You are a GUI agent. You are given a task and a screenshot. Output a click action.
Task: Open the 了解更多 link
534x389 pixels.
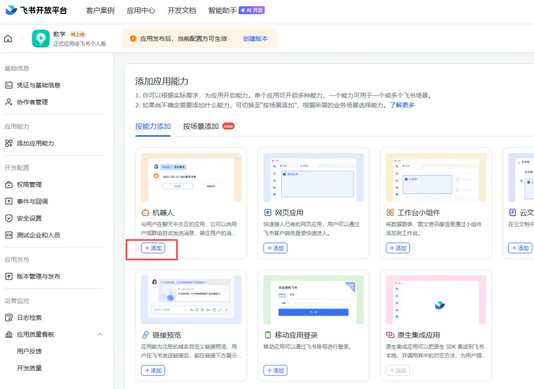[402, 105]
